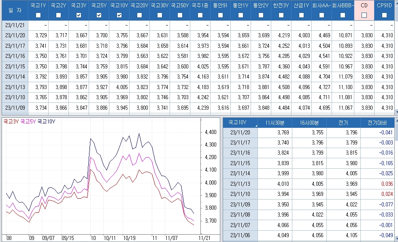Uncheck the 국고3Y checkbox
Viewport: 398px width, 242px height.
(79, 15)
